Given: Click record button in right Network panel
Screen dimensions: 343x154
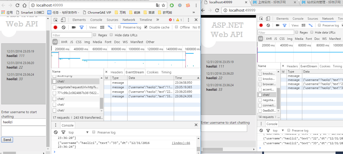Looking at the screenshot, I should coord(261,25).
